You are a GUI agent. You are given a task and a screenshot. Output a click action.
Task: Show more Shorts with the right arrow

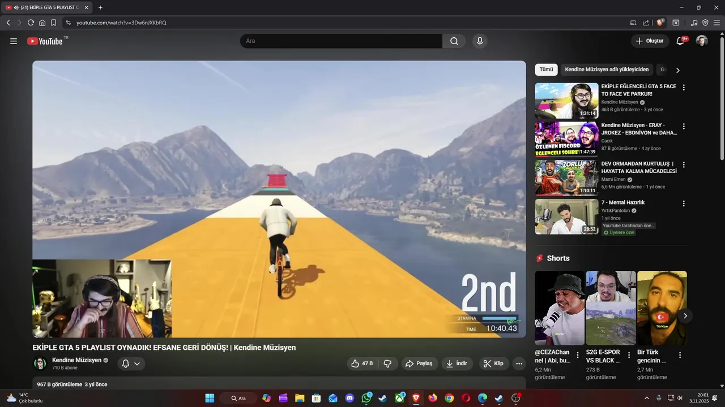[685, 315]
